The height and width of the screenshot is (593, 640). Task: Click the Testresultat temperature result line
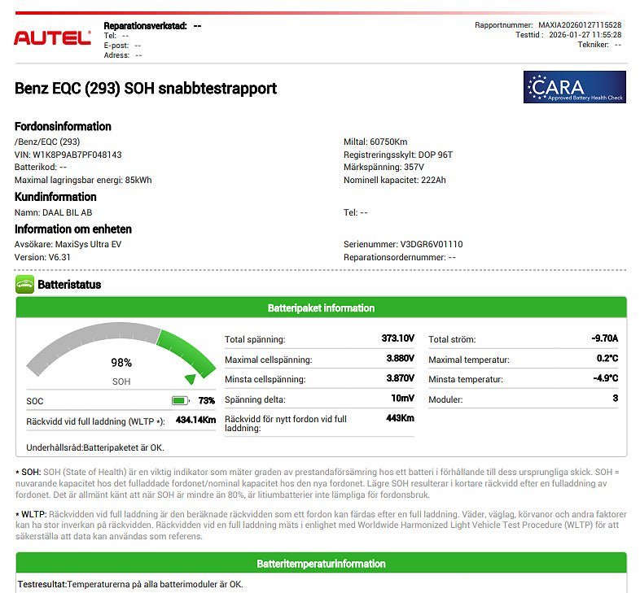coord(130,584)
